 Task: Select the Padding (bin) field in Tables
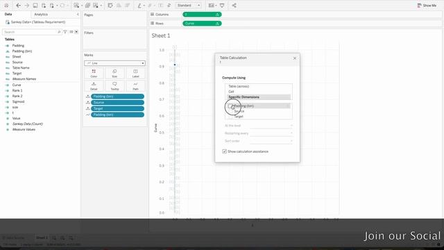pyautogui.click(x=22, y=51)
